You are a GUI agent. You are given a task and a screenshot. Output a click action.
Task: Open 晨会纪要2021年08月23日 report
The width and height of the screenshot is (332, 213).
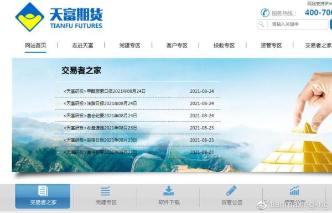pyautogui.click(x=100, y=152)
